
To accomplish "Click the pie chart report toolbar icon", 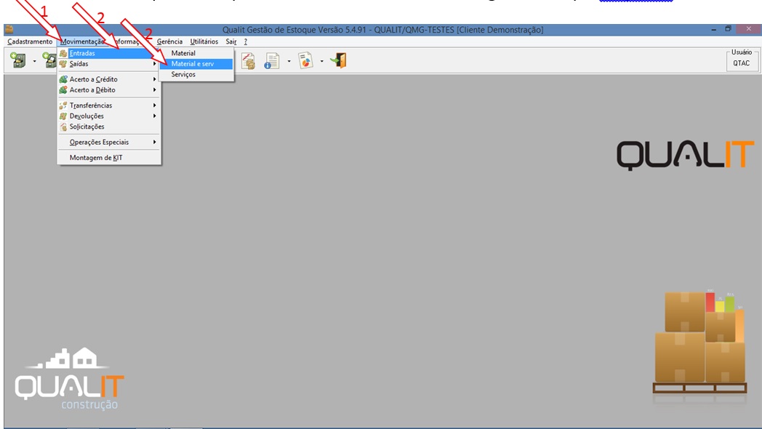I will pos(305,61).
